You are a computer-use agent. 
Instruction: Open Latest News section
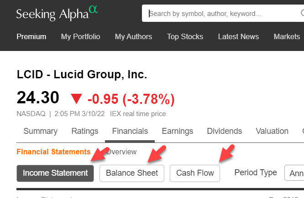coord(238,37)
